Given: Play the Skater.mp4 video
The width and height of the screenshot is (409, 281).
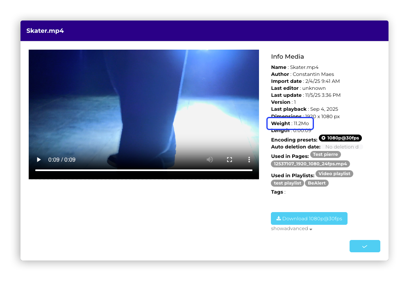Looking at the screenshot, I should pos(39,160).
